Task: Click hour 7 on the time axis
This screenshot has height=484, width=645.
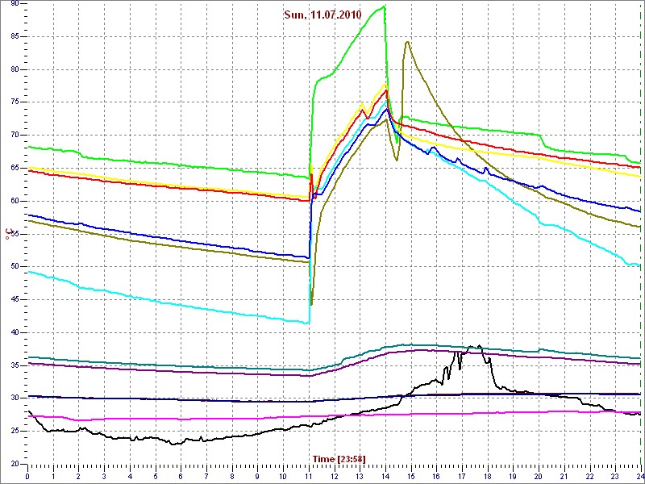Action: 206,476
